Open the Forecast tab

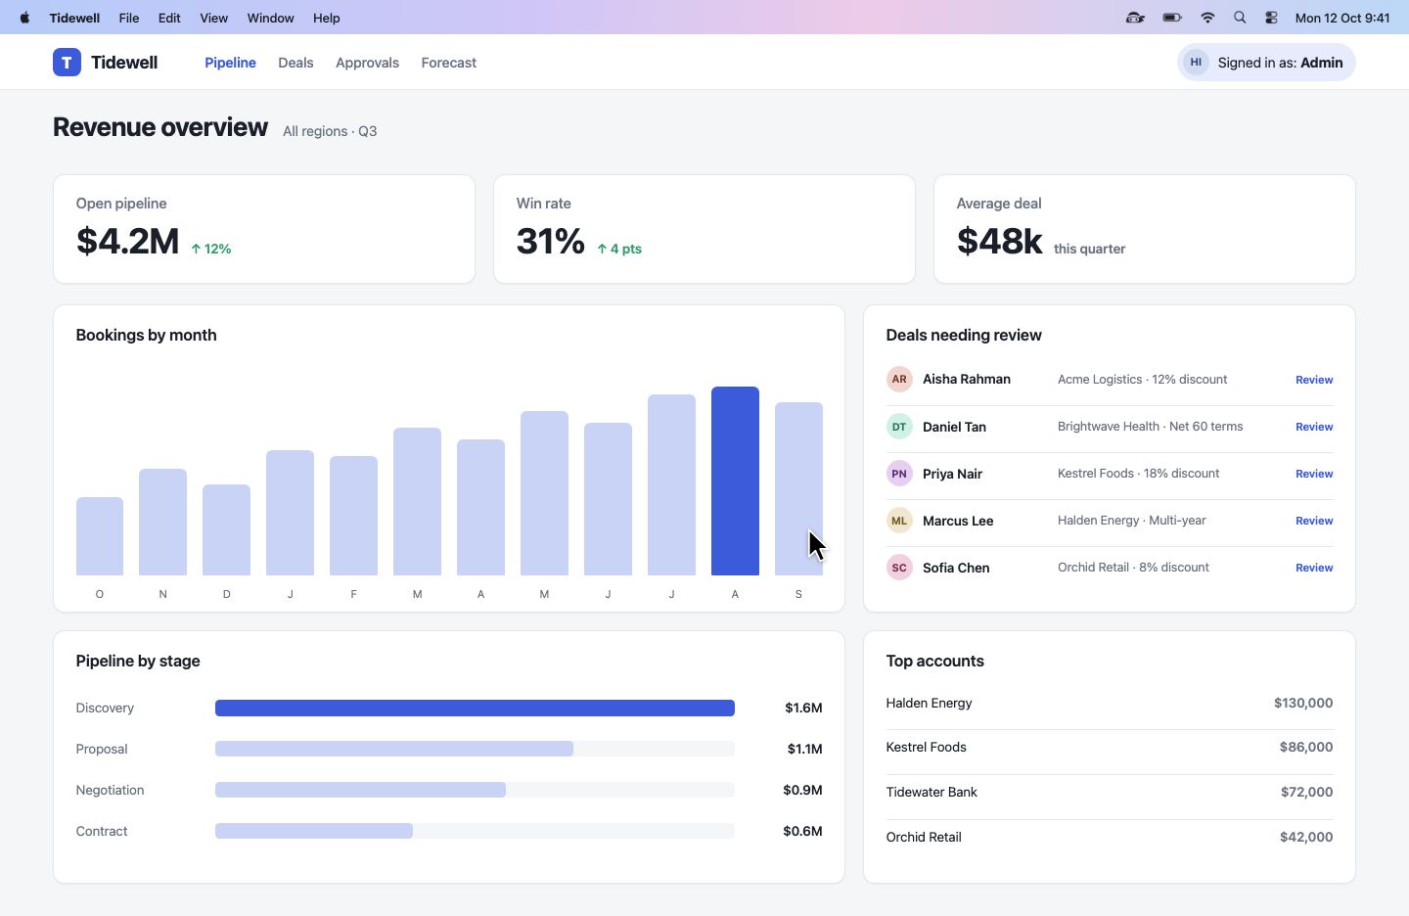[449, 63]
